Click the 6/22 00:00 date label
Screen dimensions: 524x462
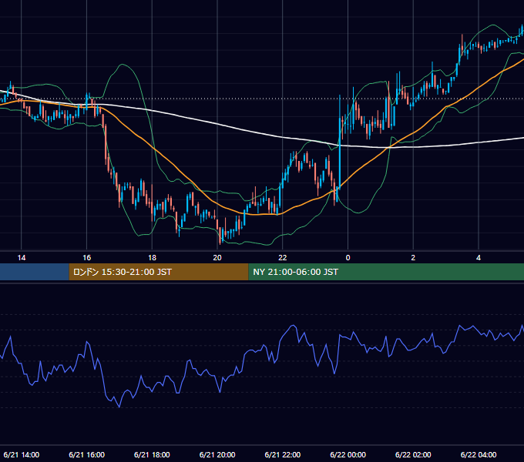click(x=348, y=454)
